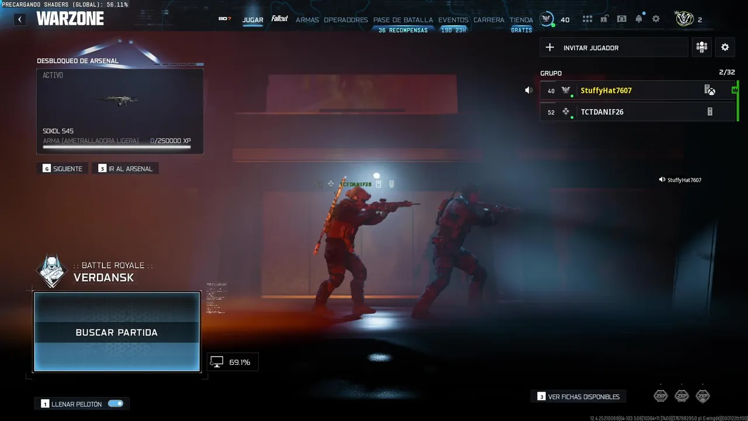Screen dimensions: 748x421
Task: Click the DESBLOQUEO DE ARSENAL heading
Action: (x=78, y=61)
